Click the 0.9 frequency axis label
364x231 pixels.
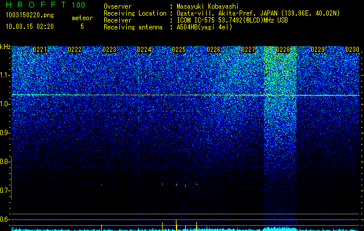[x=4, y=133]
